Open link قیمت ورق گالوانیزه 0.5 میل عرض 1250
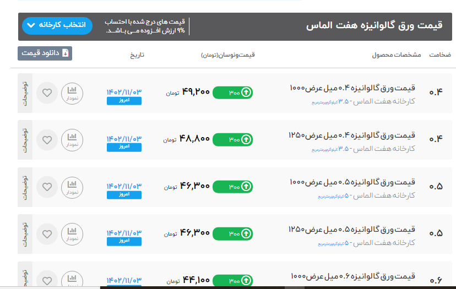The width and height of the screenshot is (456, 289). point(352,229)
